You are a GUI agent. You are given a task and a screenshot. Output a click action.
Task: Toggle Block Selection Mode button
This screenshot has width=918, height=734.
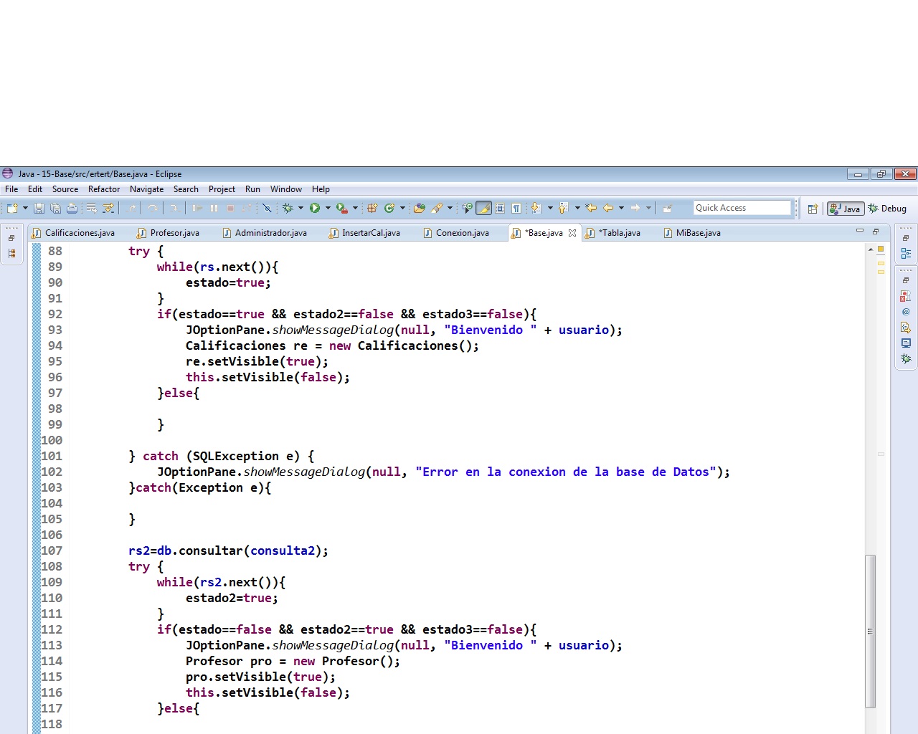500,209
